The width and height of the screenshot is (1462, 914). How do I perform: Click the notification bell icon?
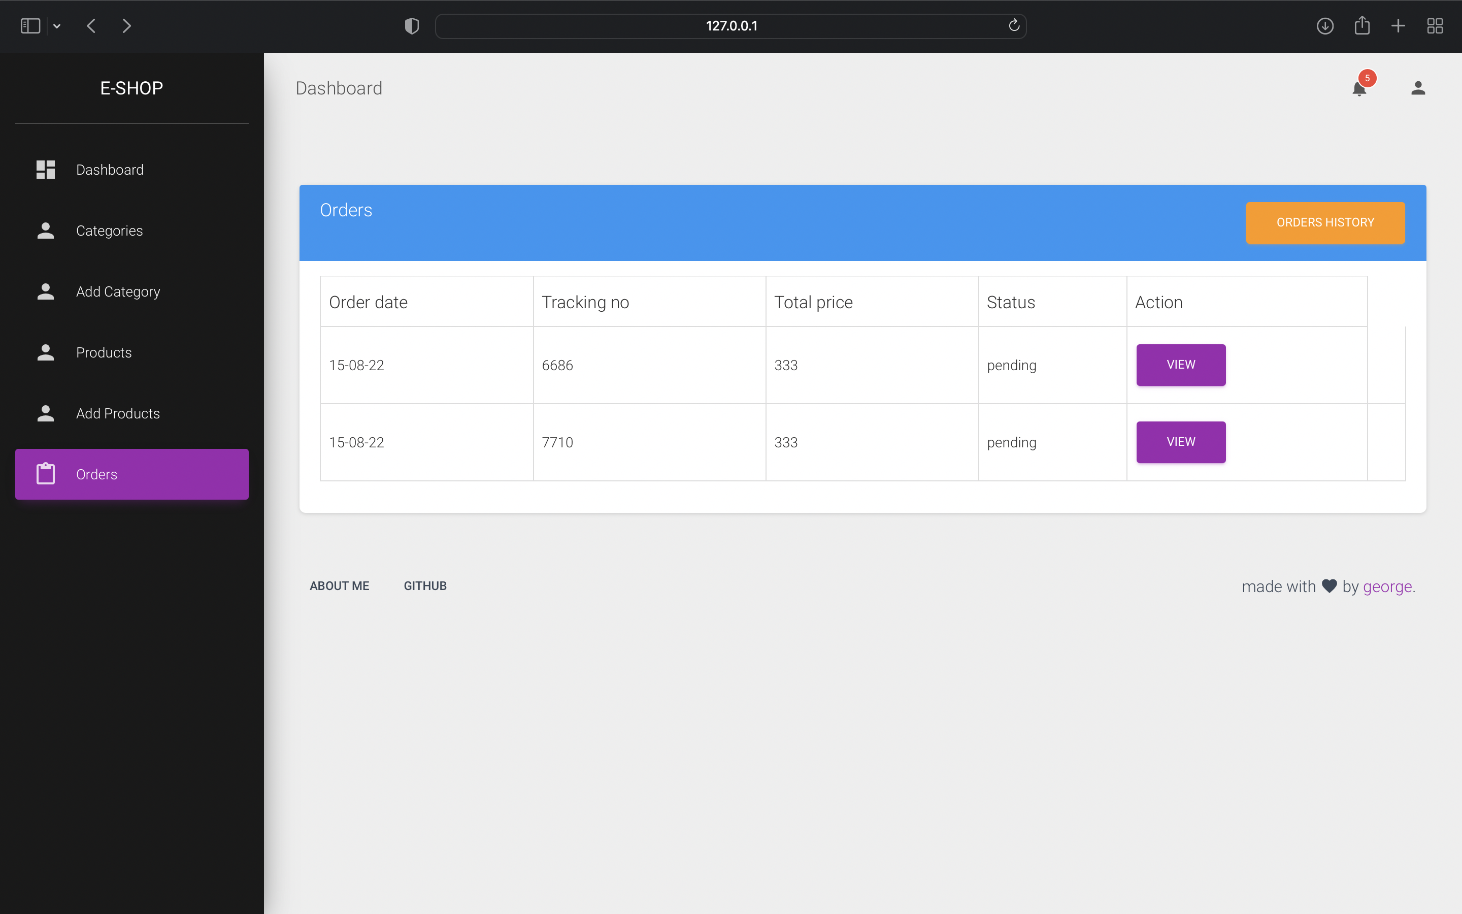1358,89
